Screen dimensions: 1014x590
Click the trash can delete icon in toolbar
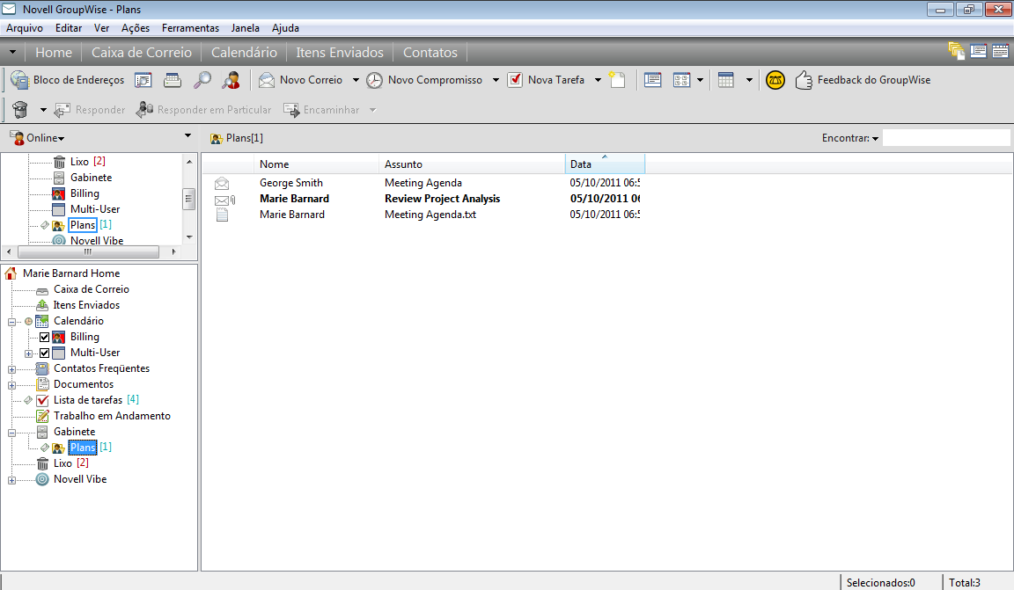21,110
